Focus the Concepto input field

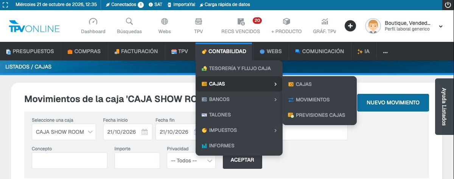tap(70, 161)
